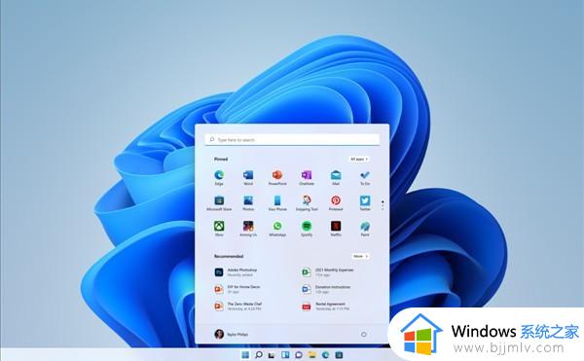584x361 pixels.
Task: Click the 'Type here to search' box
Action: click(292, 139)
